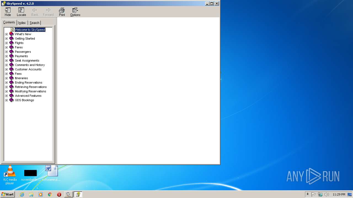
Task: Click the Hide toolbar button
Action: (8, 12)
